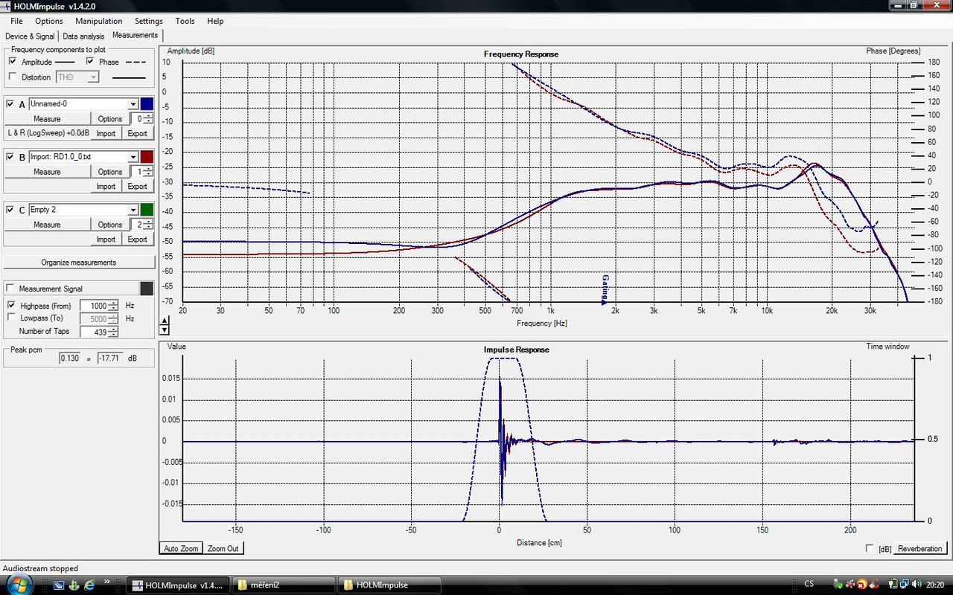The width and height of the screenshot is (953, 595).
Task: Click the CS language indicator
Action: [809, 584]
